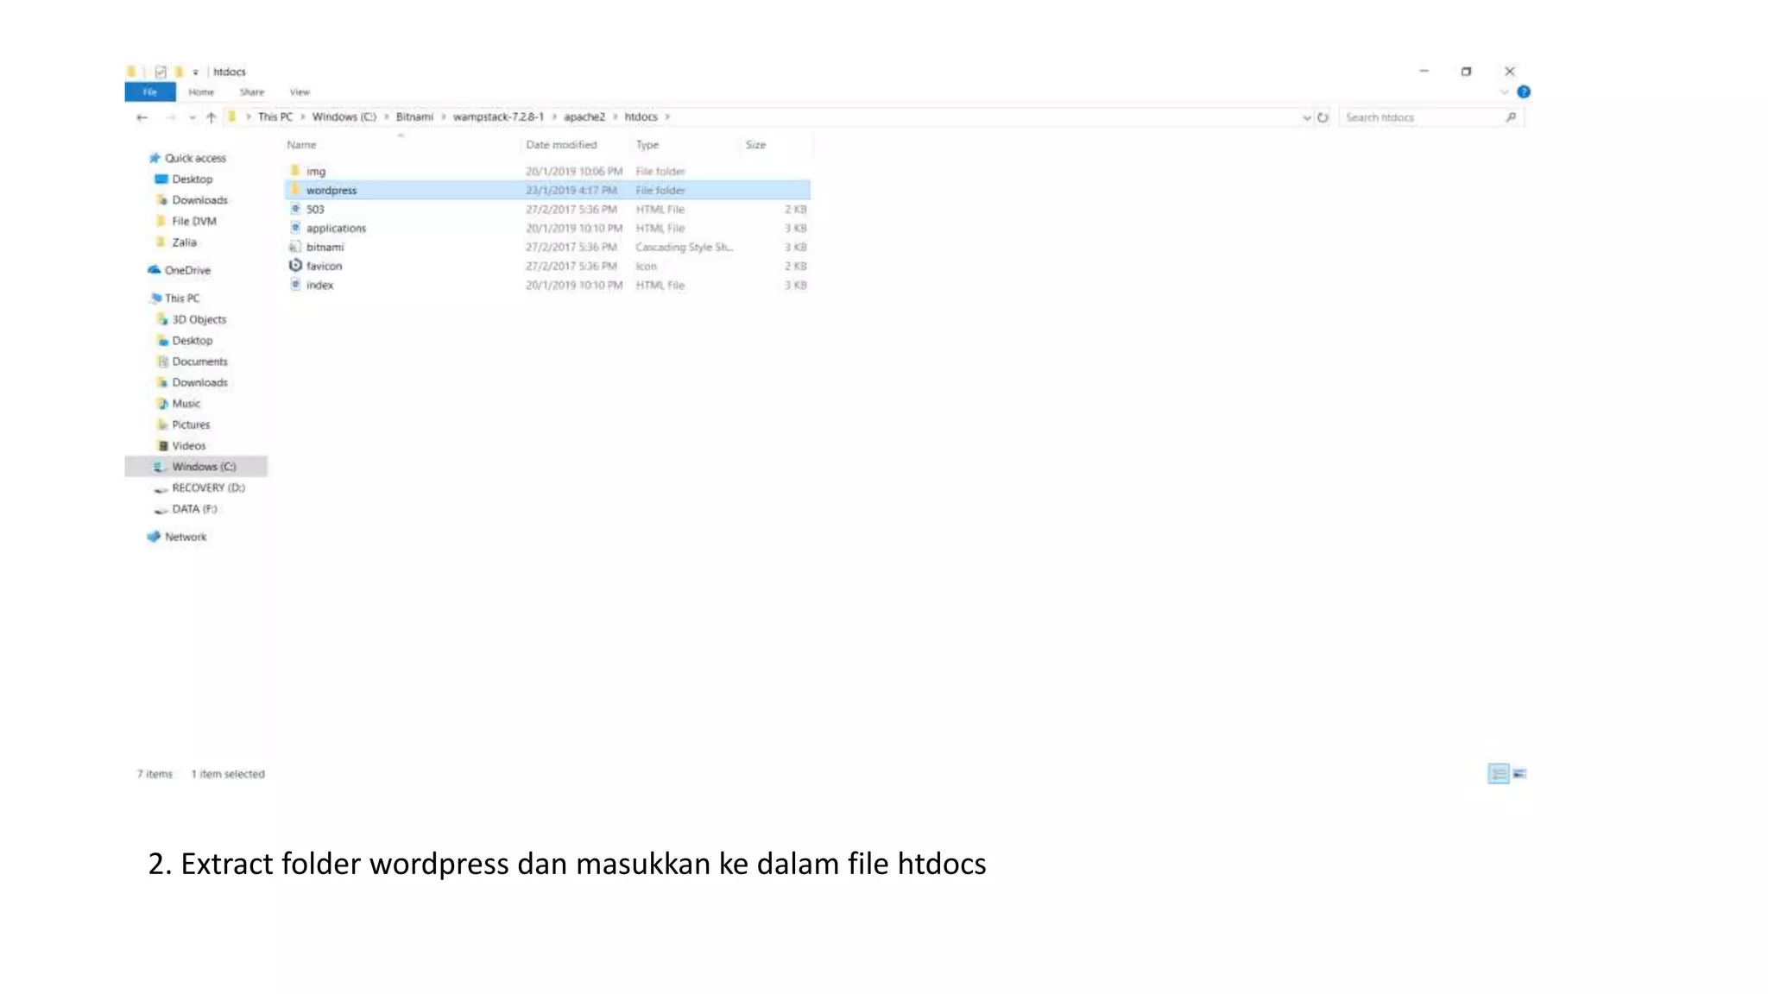Screen dimensions: 1768x994
Task: Click htdocs breadcrumb in address bar
Action: pyautogui.click(x=641, y=116)
